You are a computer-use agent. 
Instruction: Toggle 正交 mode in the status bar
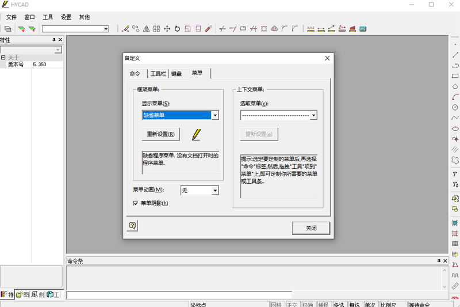(x=292, y=304)
